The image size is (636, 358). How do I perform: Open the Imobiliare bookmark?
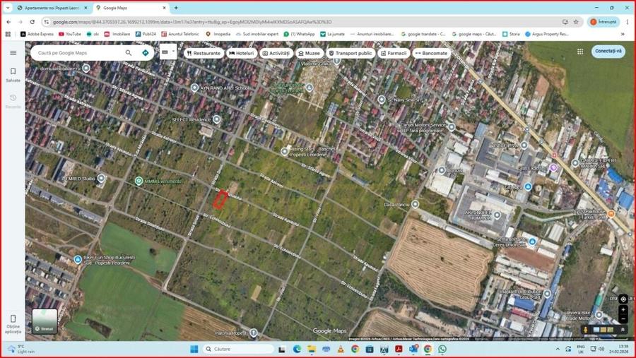(117, 34)
